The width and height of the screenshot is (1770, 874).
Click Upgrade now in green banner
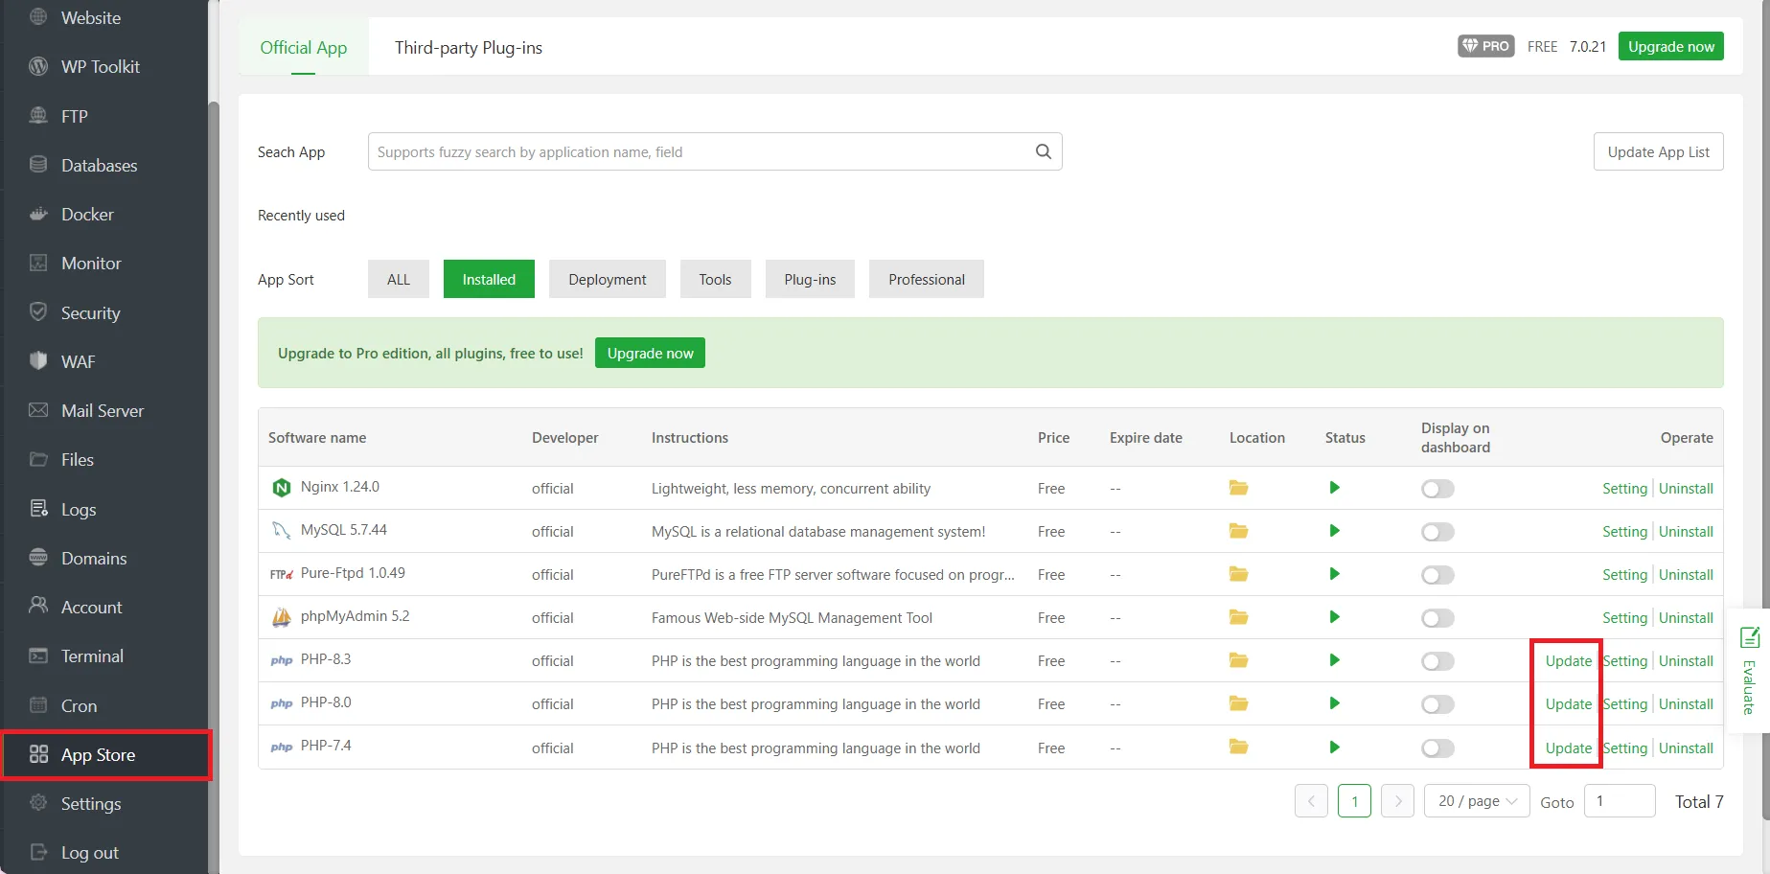[650, 353]
